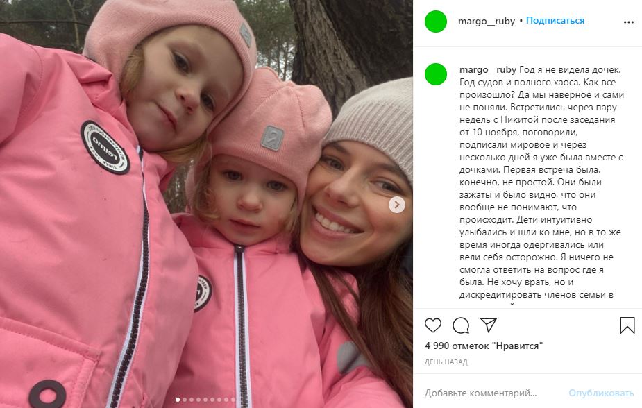Click the caption text block
This screenshot has height=408, width=642.
point(541,182)
